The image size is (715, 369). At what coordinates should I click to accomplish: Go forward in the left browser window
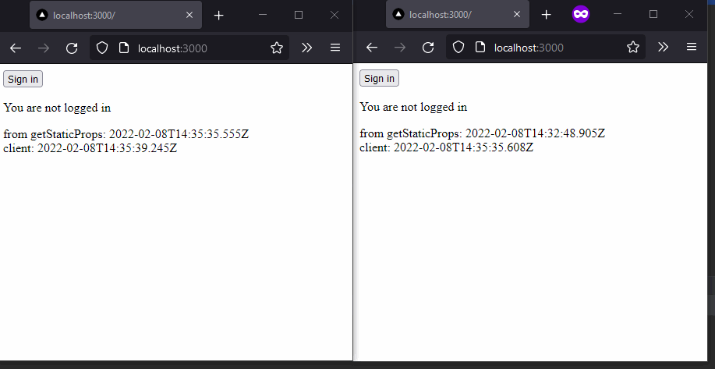coord(44,48)
